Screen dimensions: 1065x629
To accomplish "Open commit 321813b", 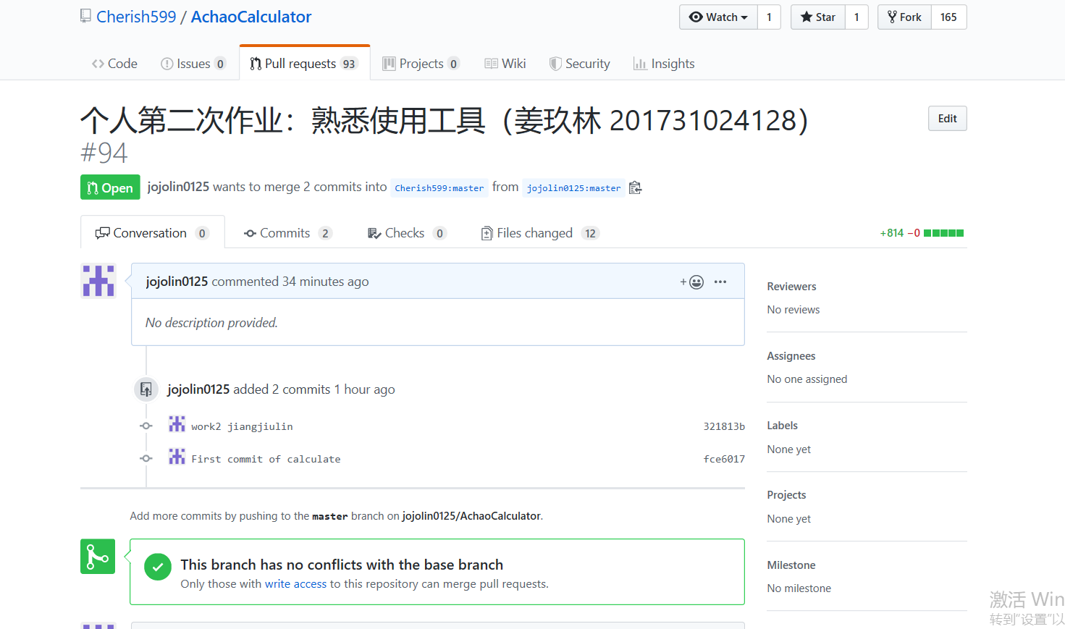I will [x=723, y=426].
